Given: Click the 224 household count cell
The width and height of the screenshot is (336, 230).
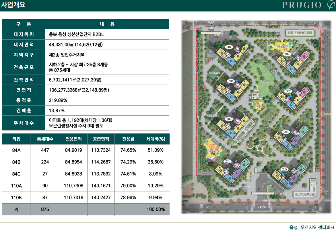Looking at the screenshot, I should coord(45,162).
